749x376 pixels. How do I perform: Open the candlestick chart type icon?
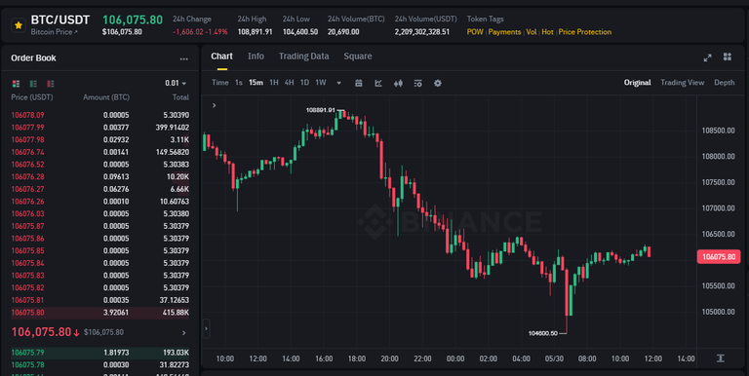tap(398, 83)
